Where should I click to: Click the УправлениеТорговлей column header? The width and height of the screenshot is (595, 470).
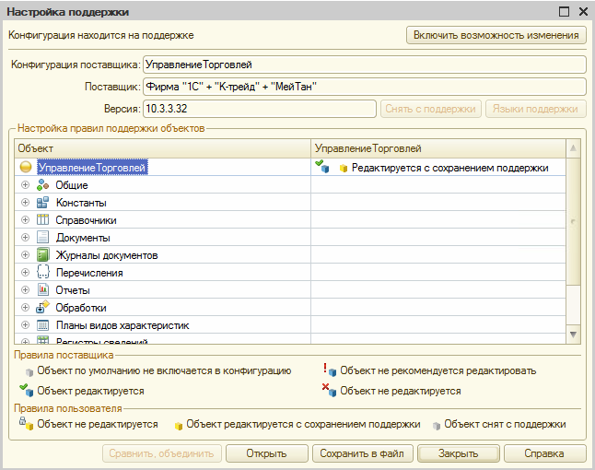[438, 148]
